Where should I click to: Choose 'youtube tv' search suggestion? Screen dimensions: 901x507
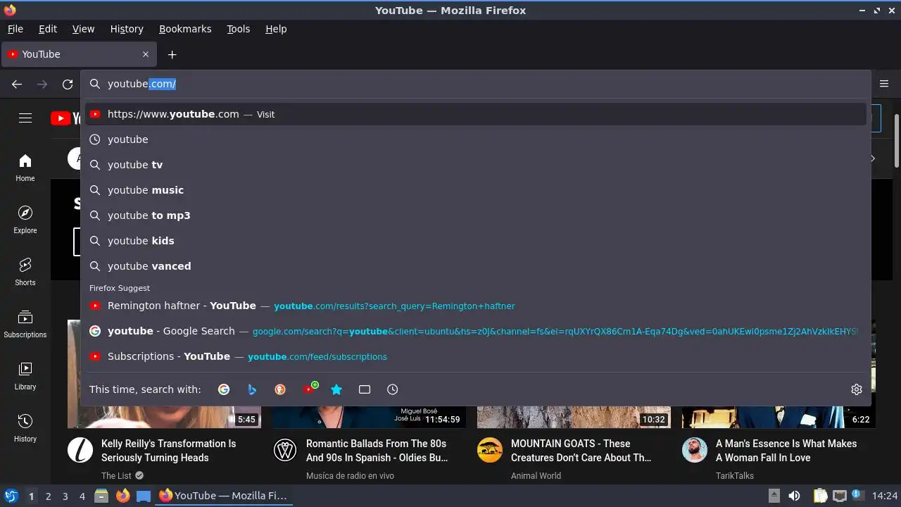(x=476, y=165)
